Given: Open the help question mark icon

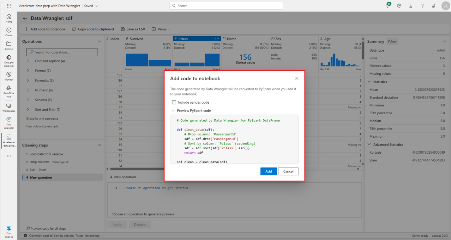Looking at the screenshot, I should tap(423, 6).
